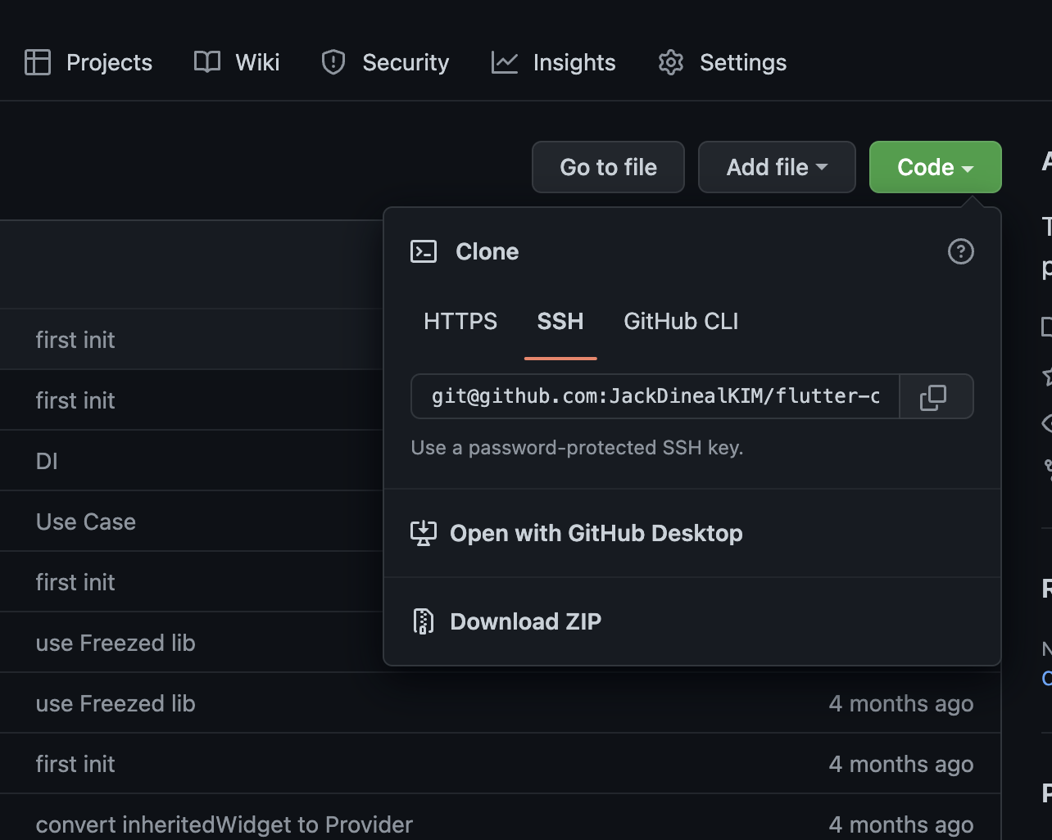1052x840 pixels.
Task: Click the ZIP file icon
Action: (x=424, y=621)
